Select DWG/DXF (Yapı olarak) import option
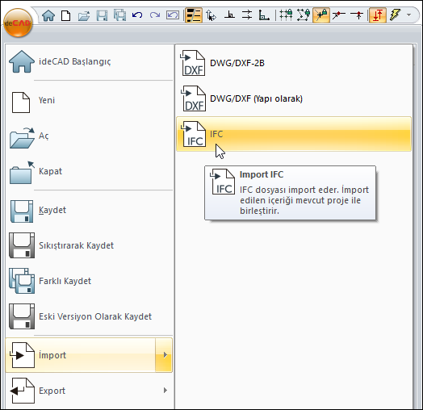 point(294,98)
